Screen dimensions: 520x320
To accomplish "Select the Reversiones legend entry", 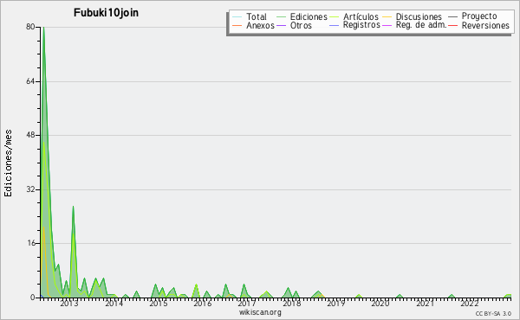I will pyautogui.click(x=485, y=25).
